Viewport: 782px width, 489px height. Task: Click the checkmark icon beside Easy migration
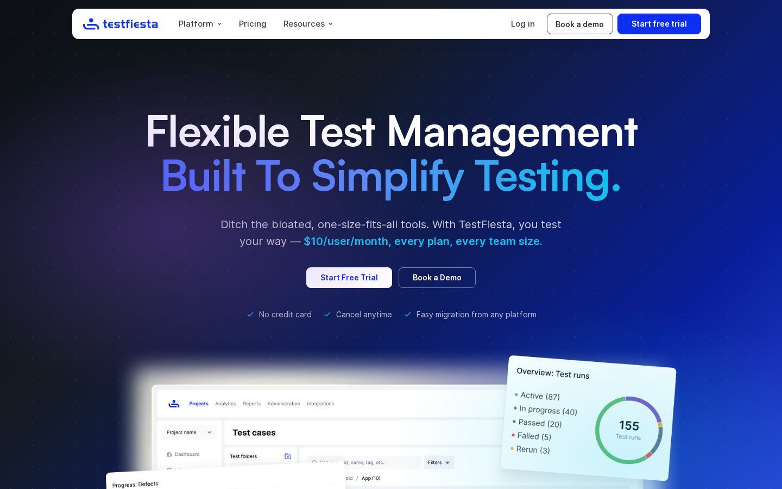coord(408,315)
